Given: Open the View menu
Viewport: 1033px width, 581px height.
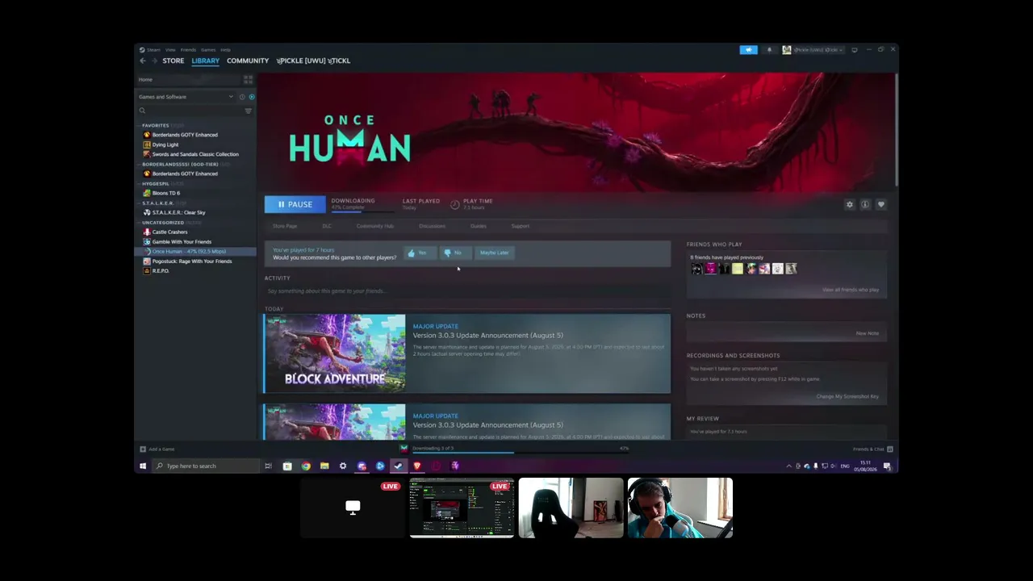Looking at the screenshot, I should pyautogui.click(x=170, y=50).
